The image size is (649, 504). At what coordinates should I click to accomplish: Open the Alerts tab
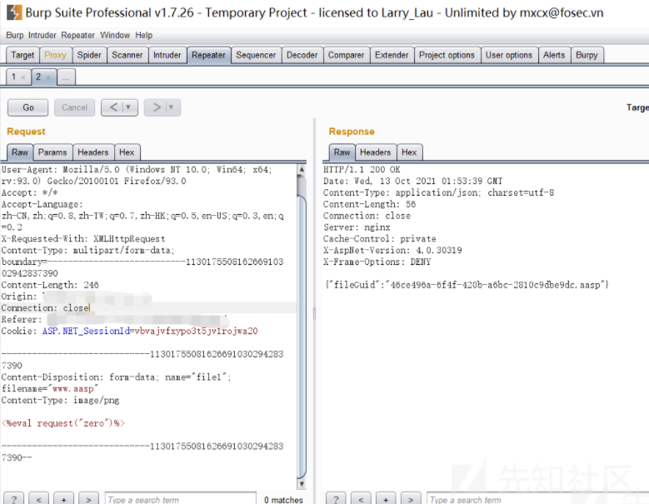tap(554, 55)
